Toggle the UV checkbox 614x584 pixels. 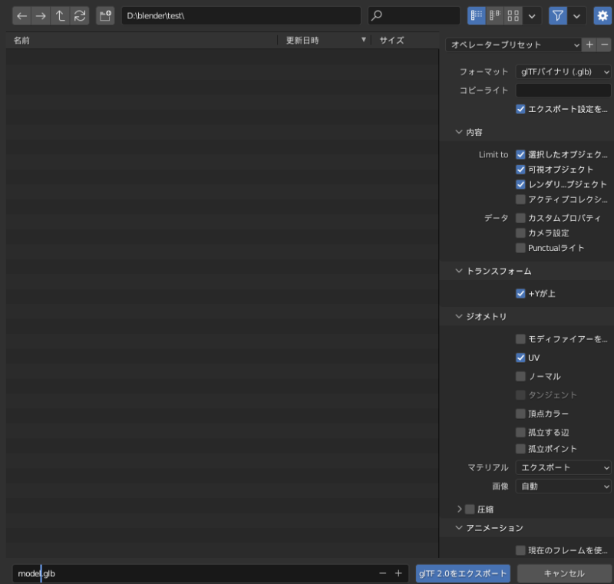520,358
